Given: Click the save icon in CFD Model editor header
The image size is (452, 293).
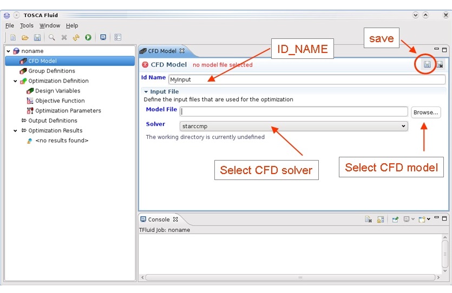Looking at the screenshot, I should [427, 64].
